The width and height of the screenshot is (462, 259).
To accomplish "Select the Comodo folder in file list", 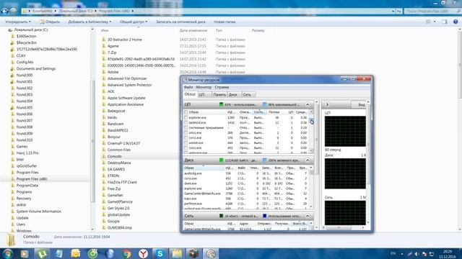I will (114, 156).
